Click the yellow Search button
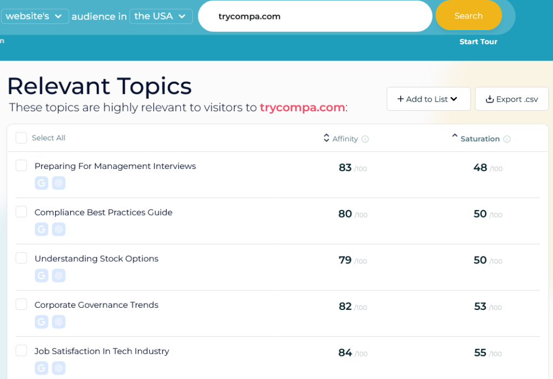 (468, 16)
